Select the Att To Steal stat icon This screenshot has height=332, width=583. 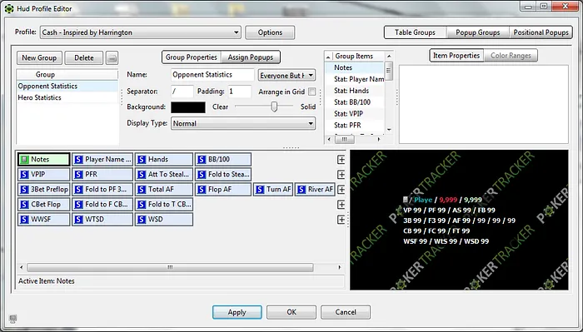coord(142,174)
